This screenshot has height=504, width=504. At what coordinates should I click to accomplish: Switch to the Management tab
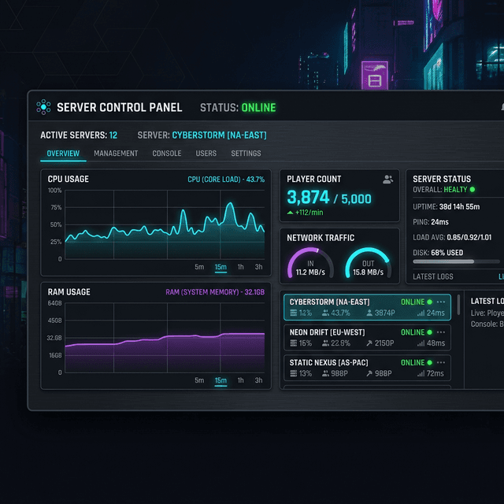[116, 154]
